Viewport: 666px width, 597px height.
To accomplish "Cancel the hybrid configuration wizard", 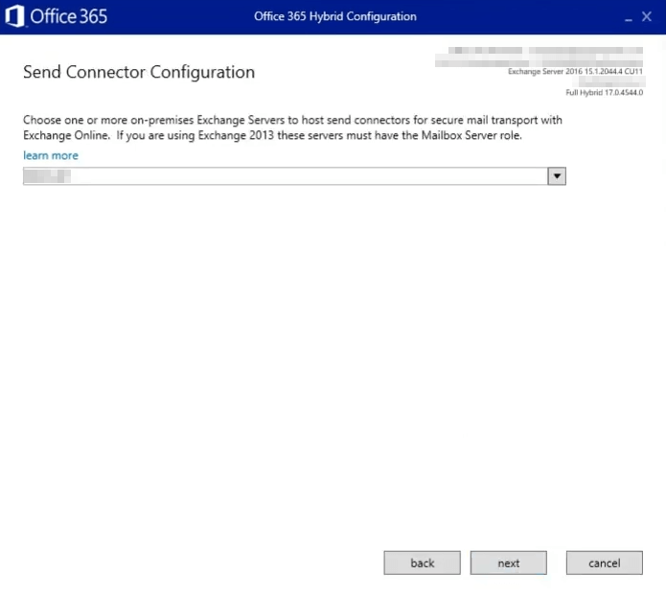I will (x=605, y=563).
